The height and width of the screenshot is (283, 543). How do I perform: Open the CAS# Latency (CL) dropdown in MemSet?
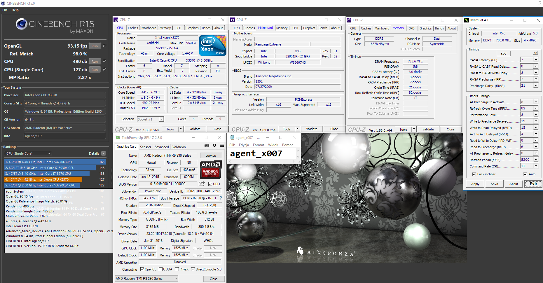[536, 60]
